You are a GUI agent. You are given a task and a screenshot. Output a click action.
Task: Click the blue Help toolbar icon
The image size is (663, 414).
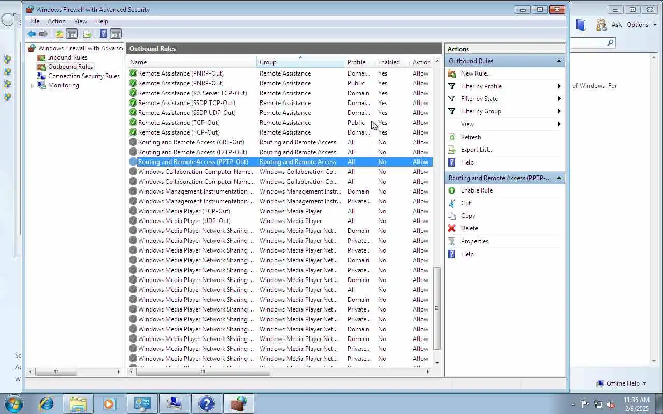point(103,34)
